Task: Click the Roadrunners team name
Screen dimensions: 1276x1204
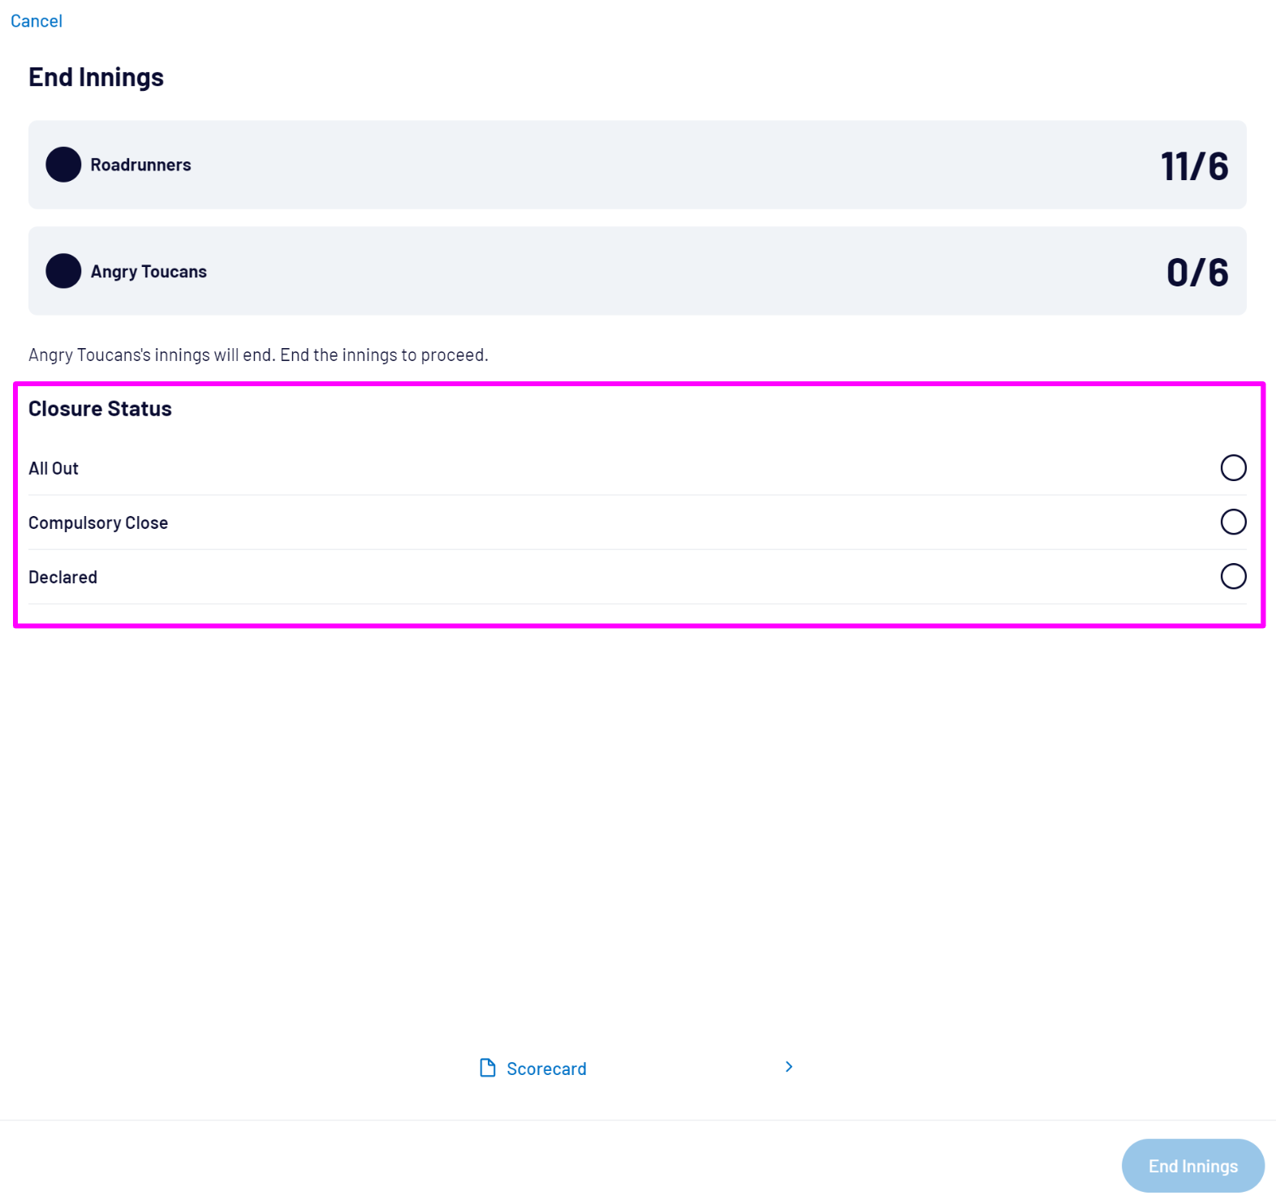Action: pyautogui.click(x=141, y=166)
